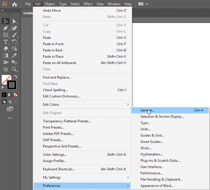Image resolution: width=210 pixels, height=190 pixels.
Task: Open the Object menu
Action: tap(50, 4)
